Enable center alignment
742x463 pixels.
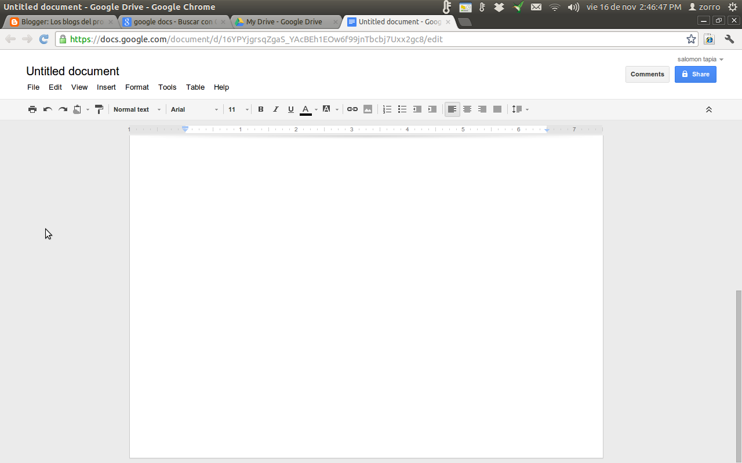pos(467,109)
